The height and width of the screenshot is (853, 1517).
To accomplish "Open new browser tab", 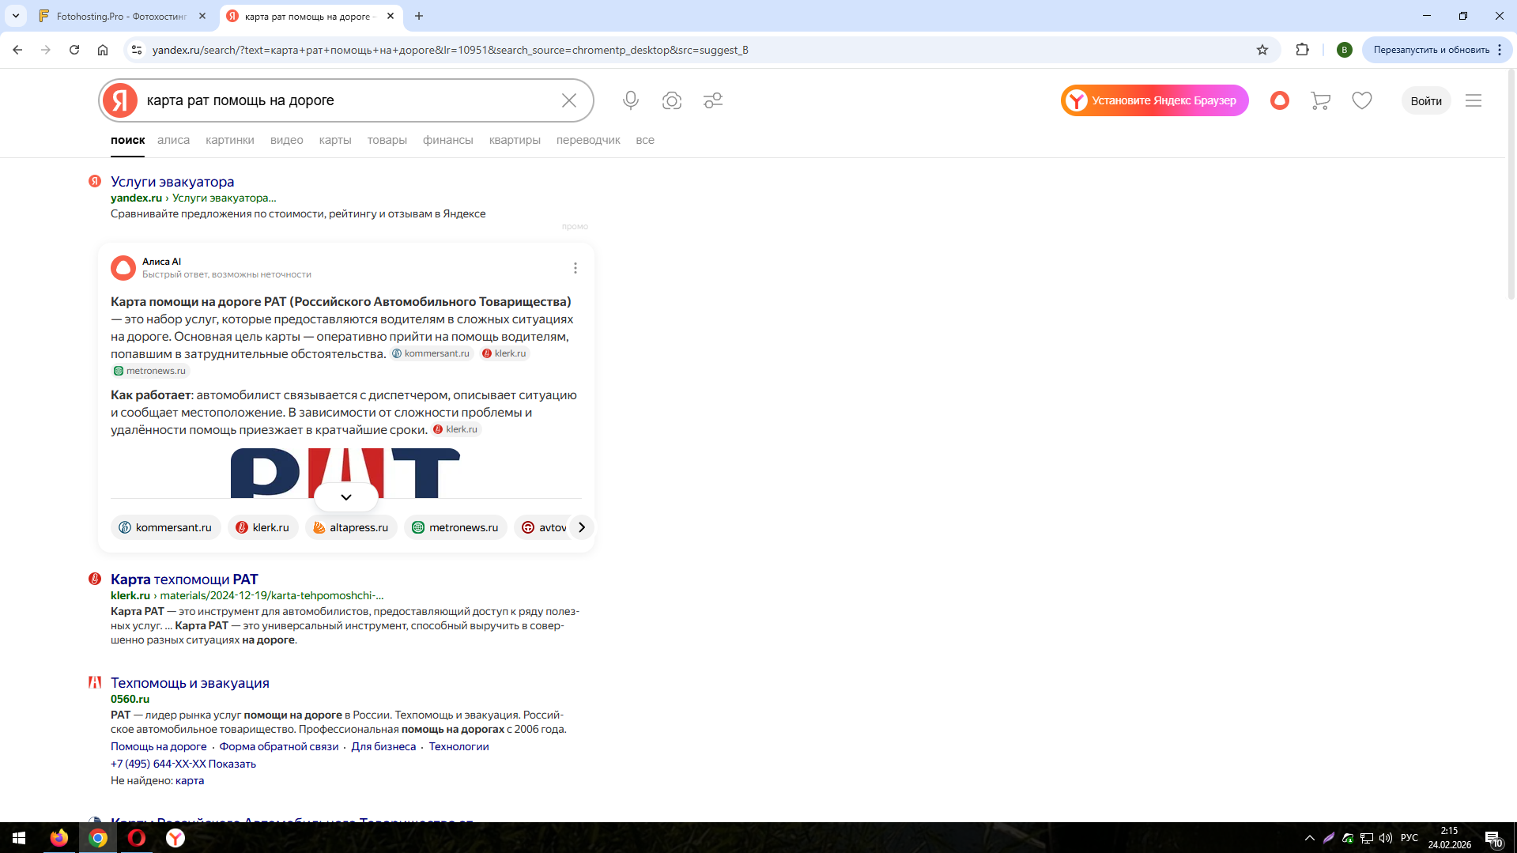I will point(419,16).
